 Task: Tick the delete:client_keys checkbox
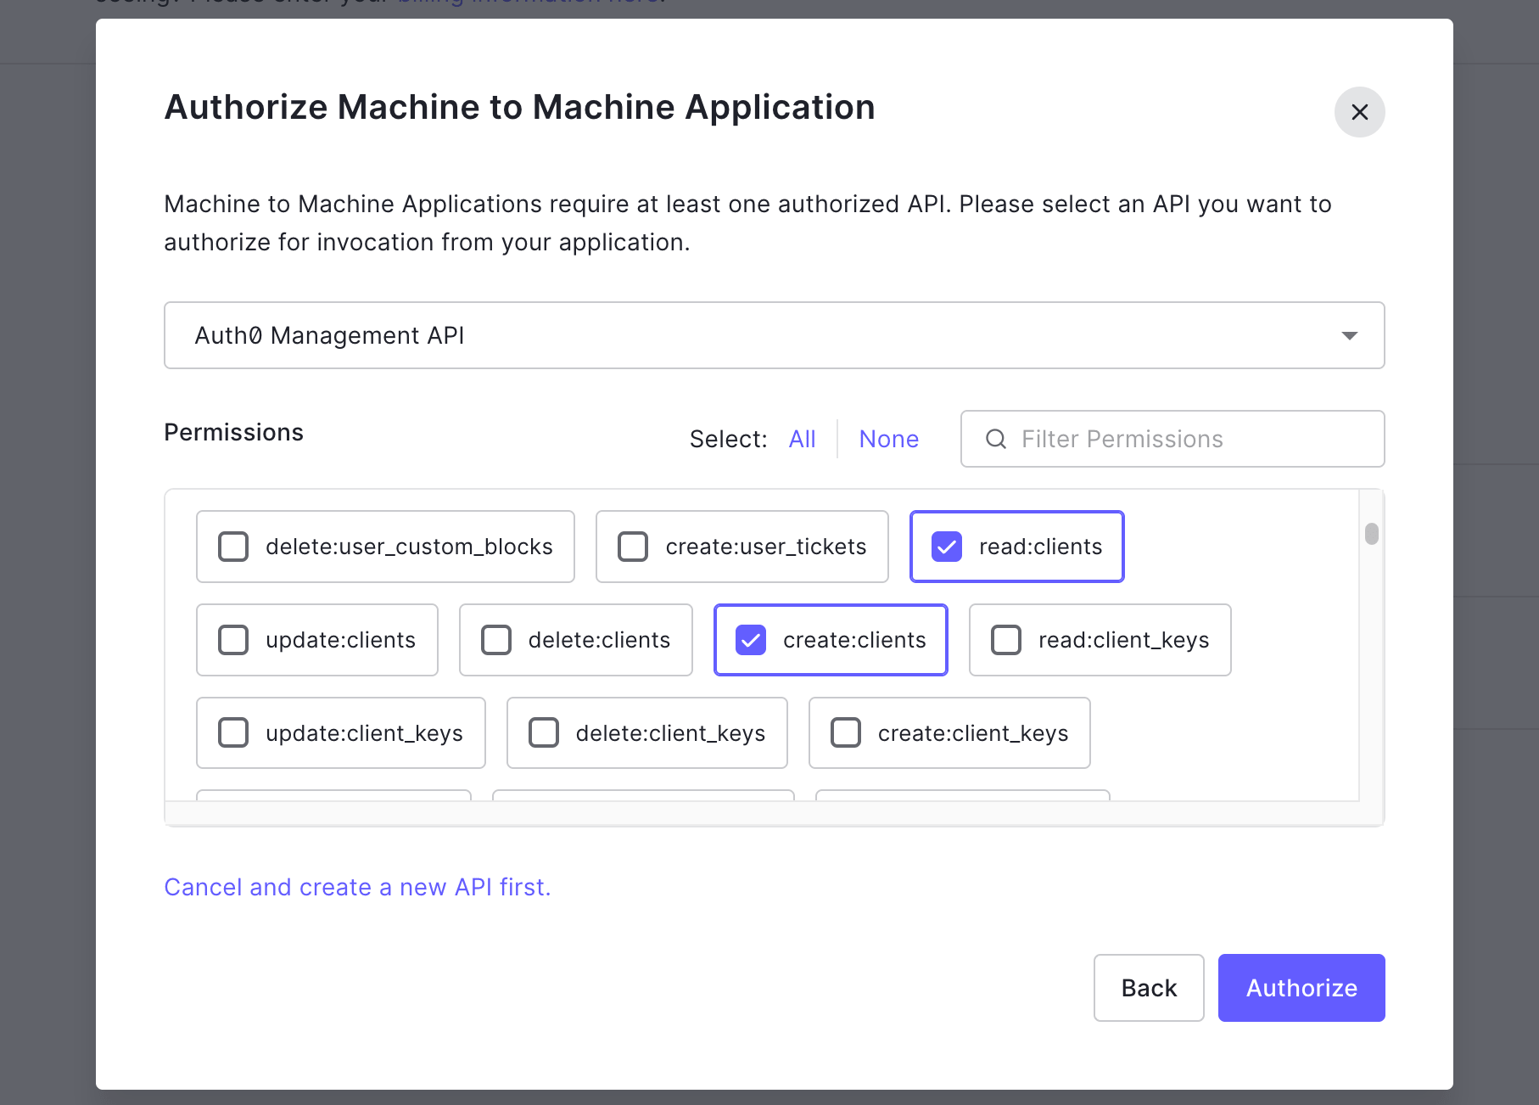[x=544, y=733]
